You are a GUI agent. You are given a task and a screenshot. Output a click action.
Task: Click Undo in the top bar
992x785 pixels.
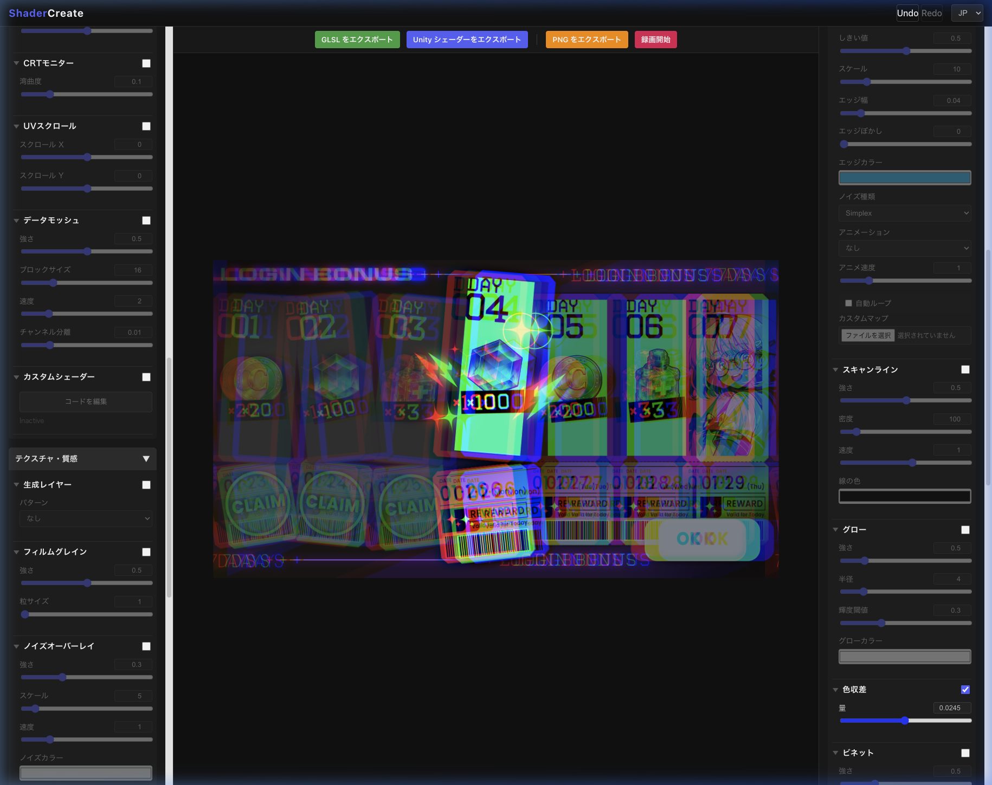907,13
